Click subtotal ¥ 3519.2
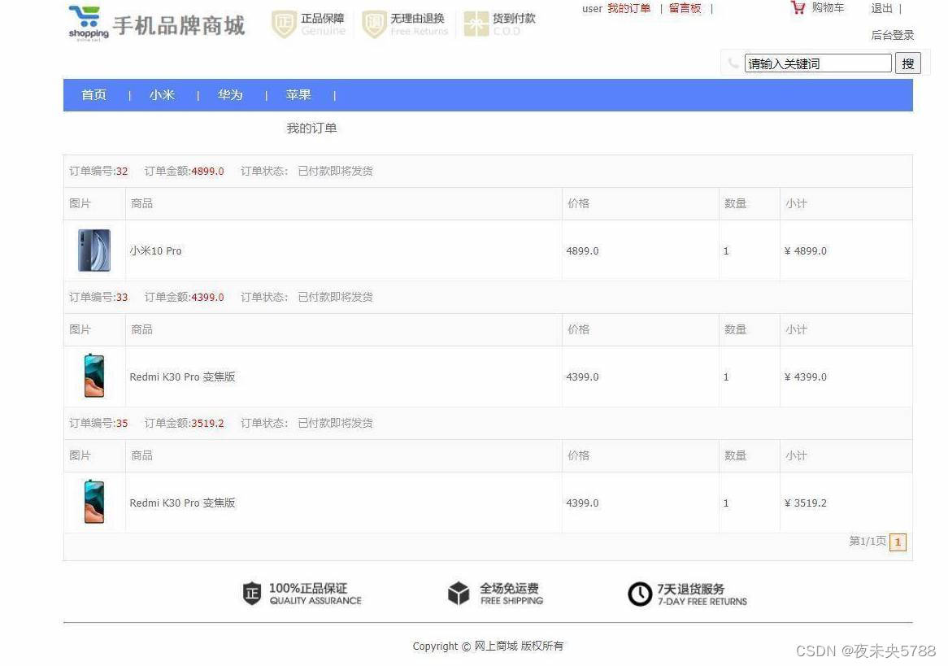The image size is (948, 666). pyautogui.click(x=806, y=503)
